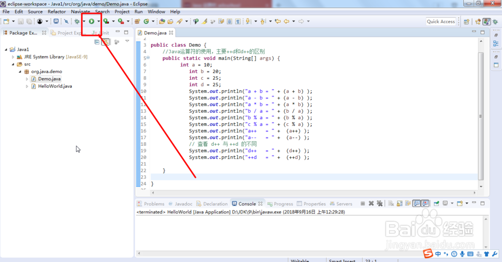Toggle Link with Editor in Package Explorer
Image resolution: width=502 pixels, height=262 pixels.
[x=105, y=42]
